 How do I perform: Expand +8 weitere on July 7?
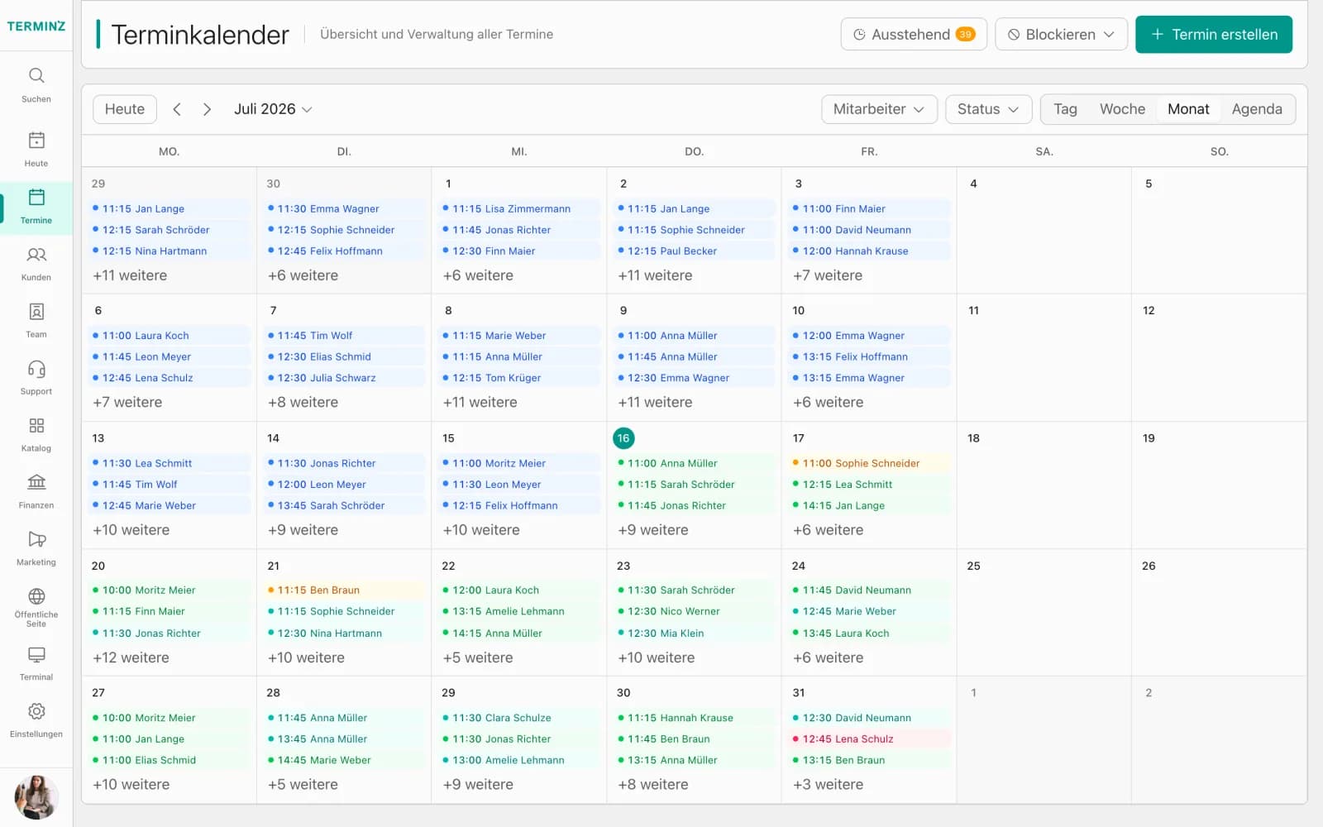pos(303,403)
